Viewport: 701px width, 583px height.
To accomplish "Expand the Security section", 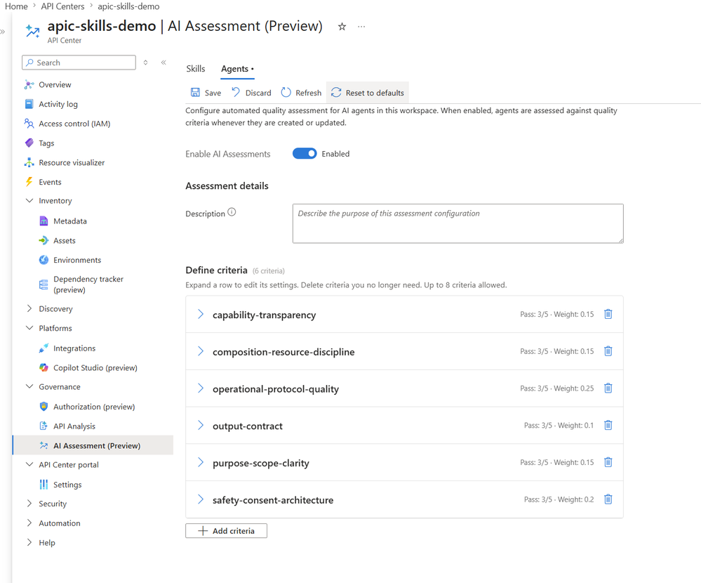I will click(x=29, y=504).
